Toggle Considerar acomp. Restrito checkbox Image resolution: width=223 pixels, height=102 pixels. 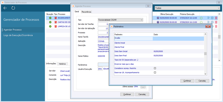pos(155,68)
